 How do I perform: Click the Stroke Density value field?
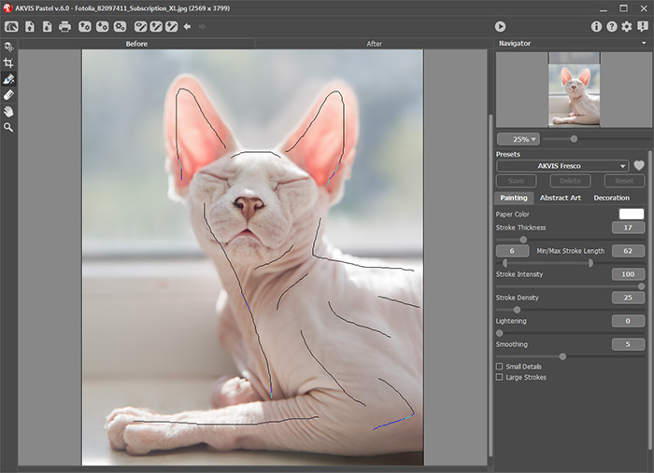coord(628,298)
